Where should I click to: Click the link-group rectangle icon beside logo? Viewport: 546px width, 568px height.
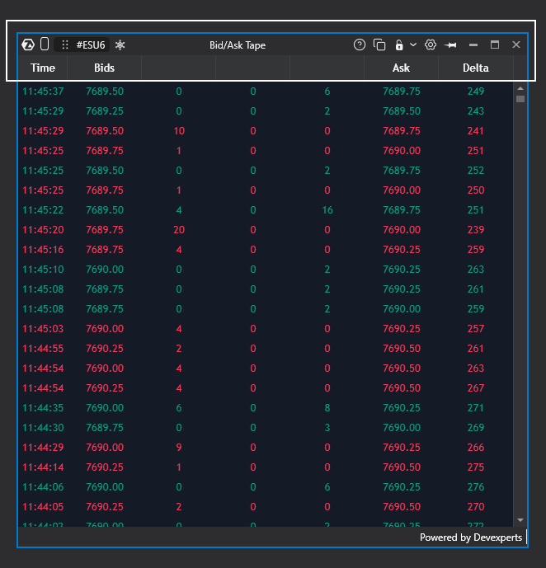click(x=45, y=45)
